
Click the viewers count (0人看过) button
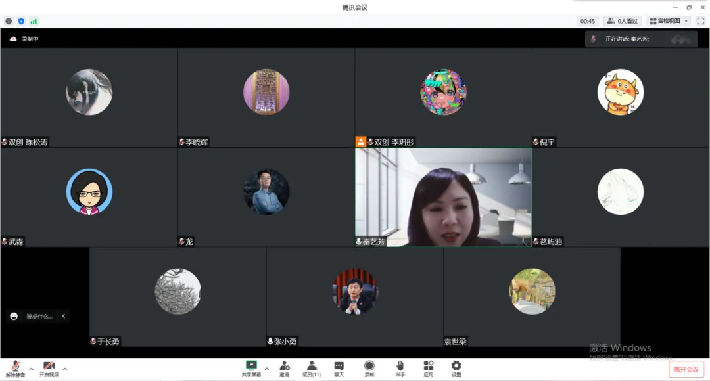[x=623, y=21]
